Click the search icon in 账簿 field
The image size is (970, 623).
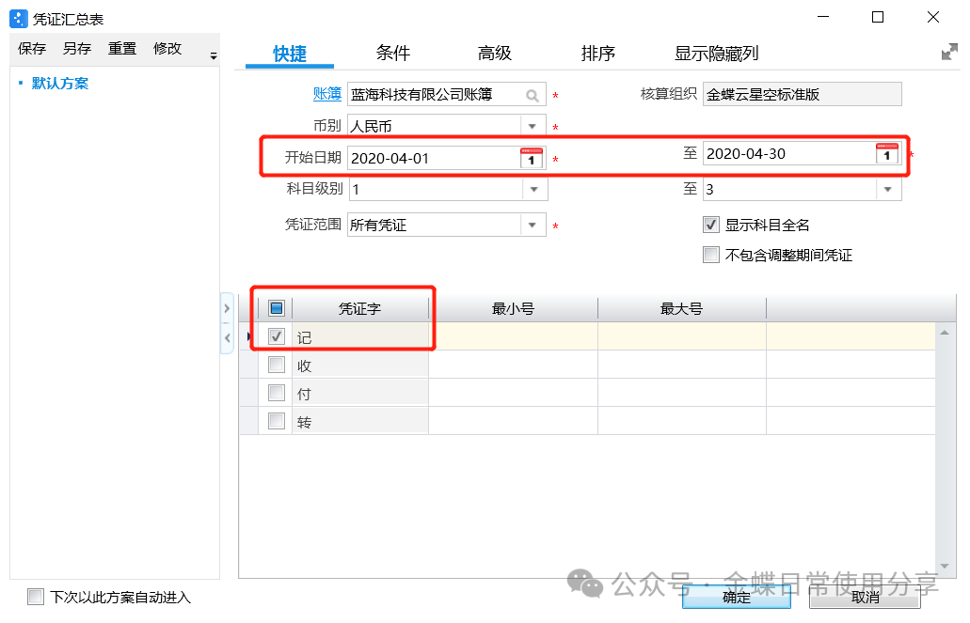click(x=532, y=95)
